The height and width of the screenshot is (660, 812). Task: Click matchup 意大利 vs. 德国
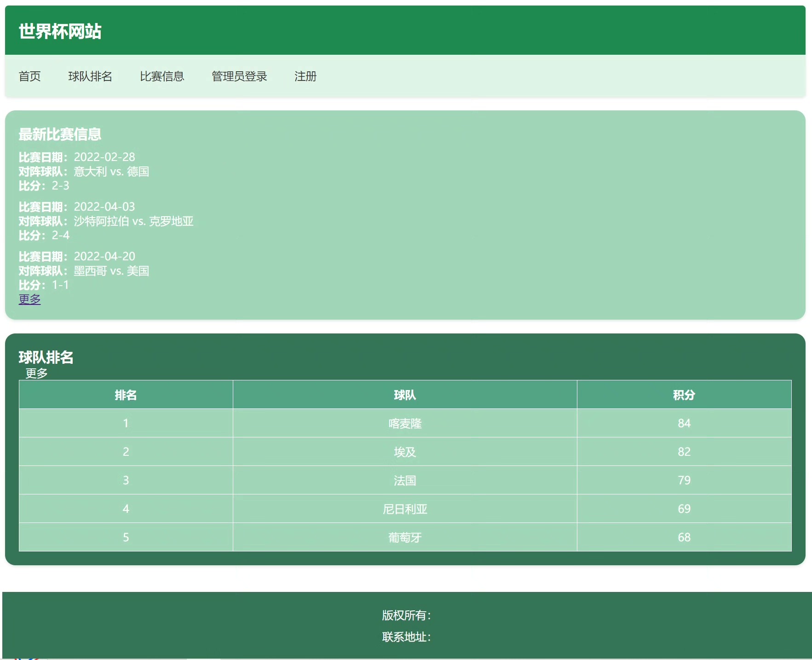[111, 172]
